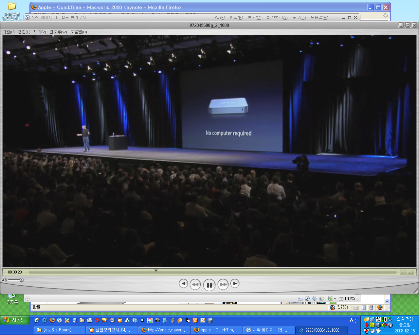This screenshot has height=335, width=419.
Task: Open the 100% zoom control in browser status bar
Action: pos(347,298)
